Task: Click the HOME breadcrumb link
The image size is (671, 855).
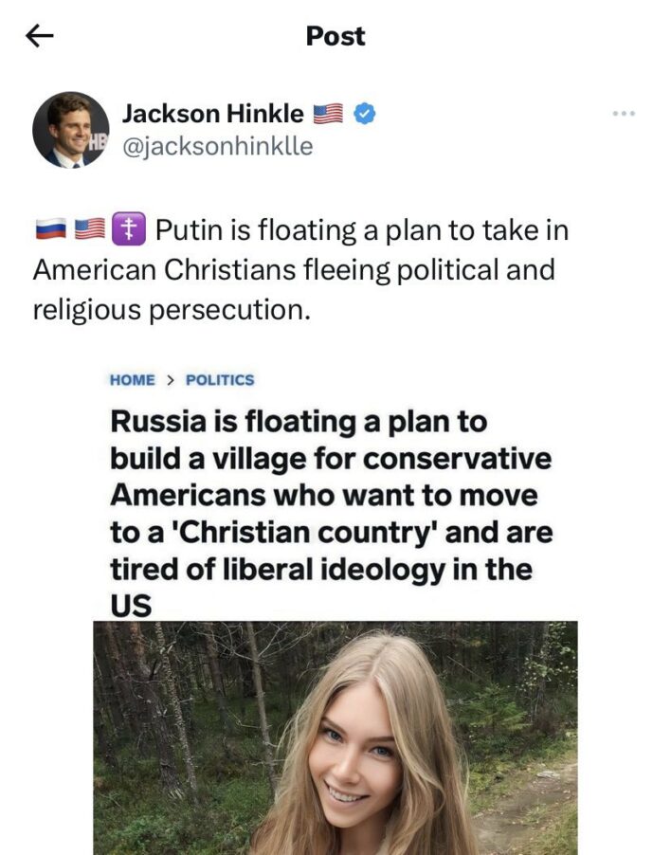Action: click(x=133, y=380)
